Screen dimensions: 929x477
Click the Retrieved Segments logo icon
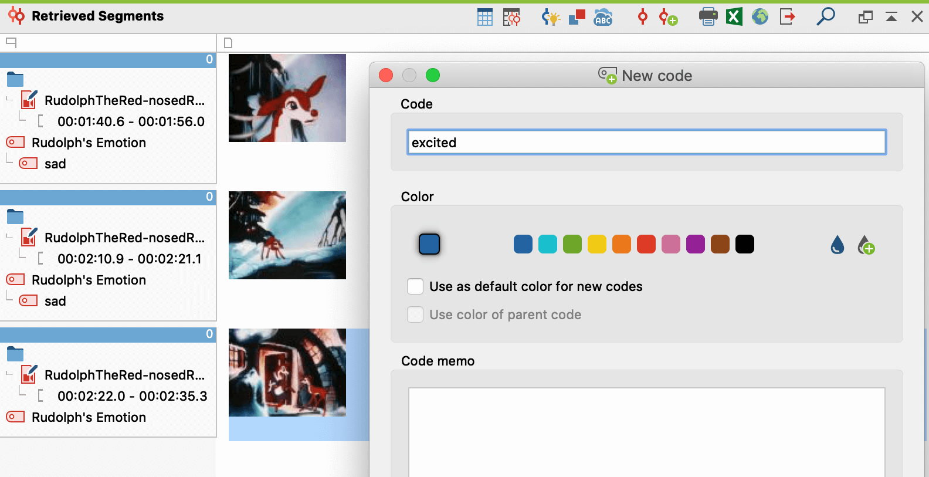pos(16,16)
